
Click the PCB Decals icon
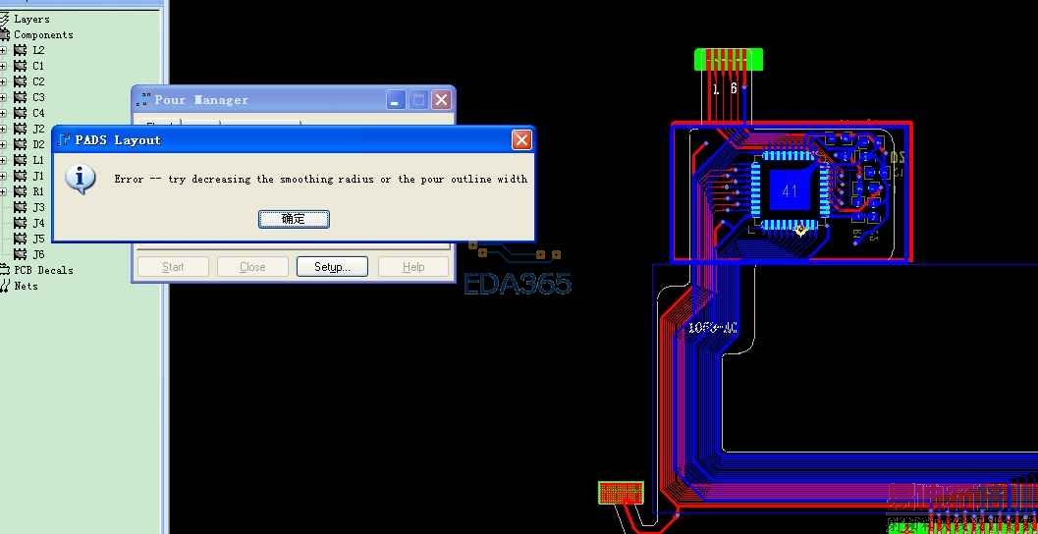point(5,270)
